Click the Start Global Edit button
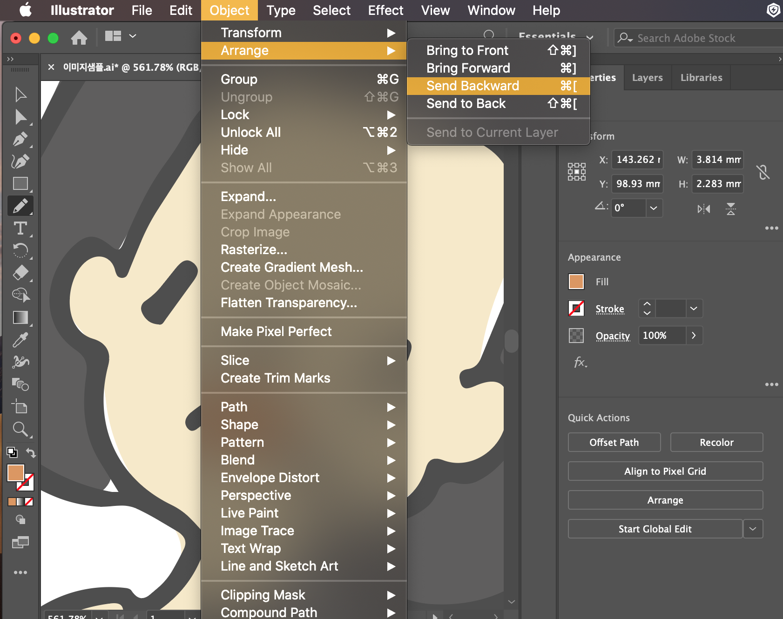783x619 pixels. (x=655, y=529)
